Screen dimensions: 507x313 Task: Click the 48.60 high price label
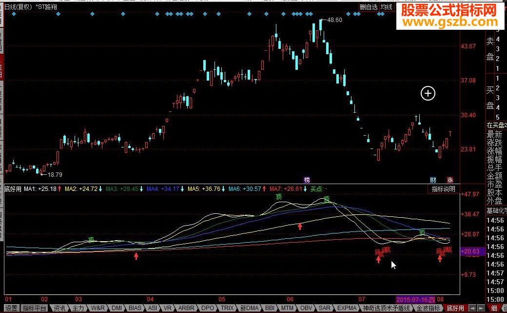coord(334,20)
